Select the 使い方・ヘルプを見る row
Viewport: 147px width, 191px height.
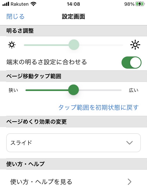tap(73, 182)
